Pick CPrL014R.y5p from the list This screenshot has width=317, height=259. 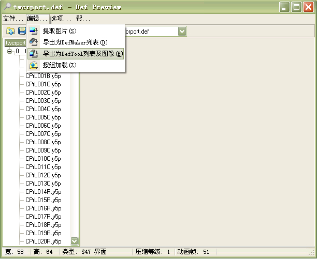43,192
